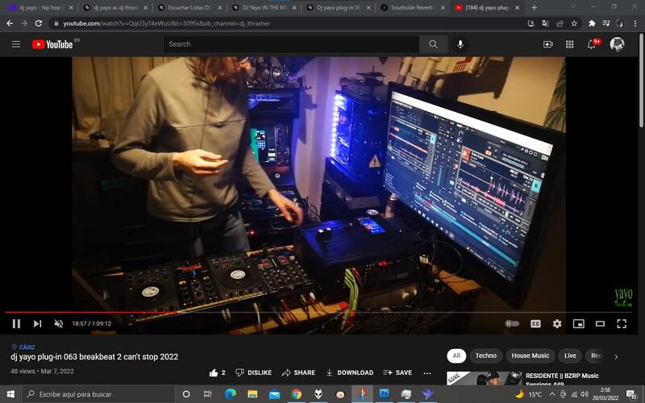Unmute the video volume
This screenshot has width=645, height=403.
click(x=58, y=323)
